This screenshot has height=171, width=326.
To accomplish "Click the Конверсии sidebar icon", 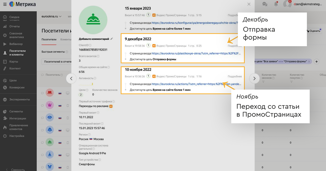I will [5, 87].
